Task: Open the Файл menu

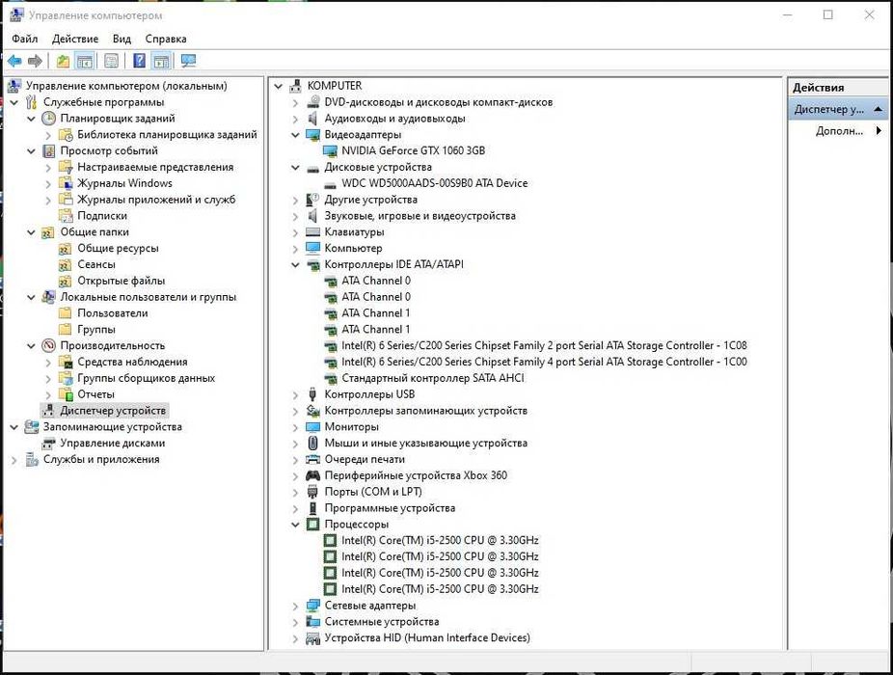Action: pyautogui.click(x=24, y=39)
